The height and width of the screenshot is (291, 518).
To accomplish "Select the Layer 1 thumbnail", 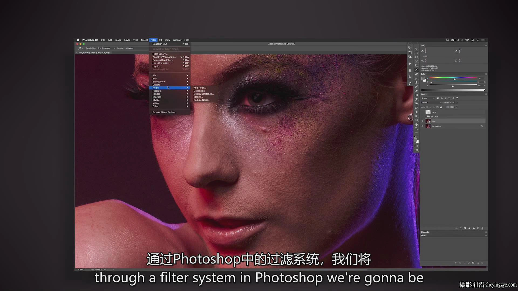I will pyautogui.click(x=428, y=112).
